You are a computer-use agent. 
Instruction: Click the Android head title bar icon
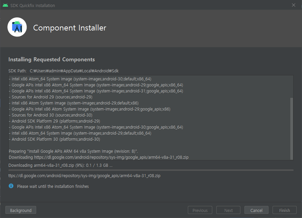coord(5,5)
